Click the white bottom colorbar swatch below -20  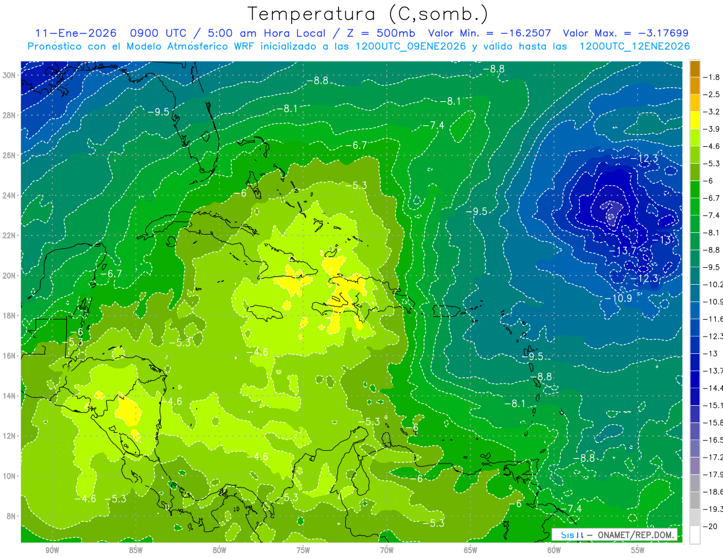pyautogui.click(x=695, y=535)
